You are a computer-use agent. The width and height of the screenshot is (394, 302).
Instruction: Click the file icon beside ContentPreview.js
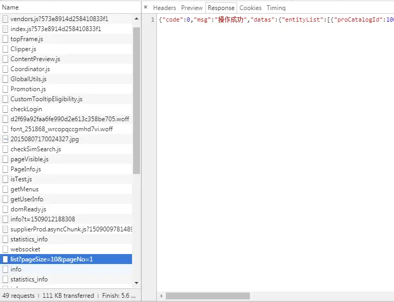(x=5, y=59)
